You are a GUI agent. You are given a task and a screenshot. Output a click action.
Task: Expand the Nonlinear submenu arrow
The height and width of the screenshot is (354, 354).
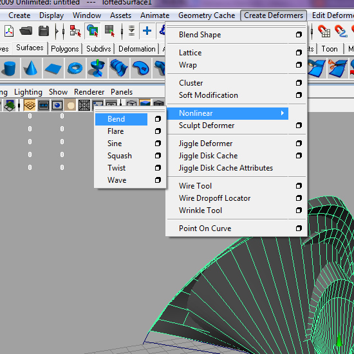tap(282, 113)
